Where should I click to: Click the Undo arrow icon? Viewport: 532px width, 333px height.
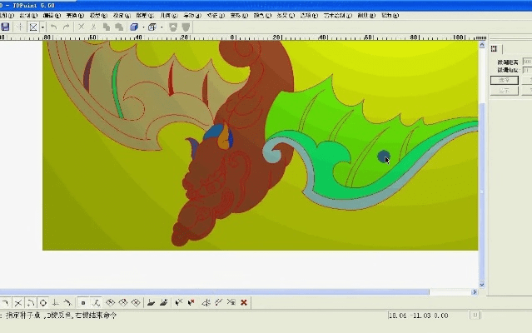(x=54, y=27)
